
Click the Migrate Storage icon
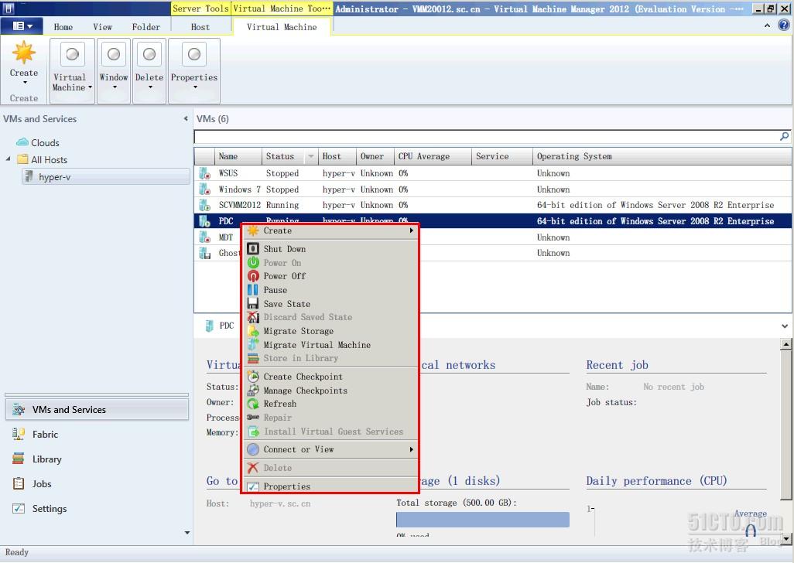click(253, 331)
